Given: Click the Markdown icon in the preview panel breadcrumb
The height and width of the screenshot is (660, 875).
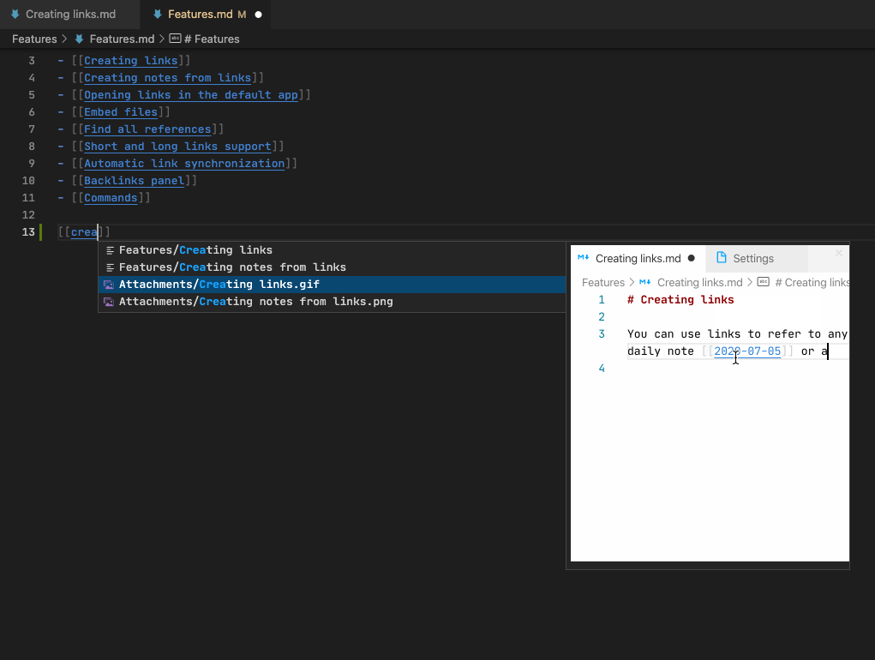Looking at the screenshot, I should point(644,282).
